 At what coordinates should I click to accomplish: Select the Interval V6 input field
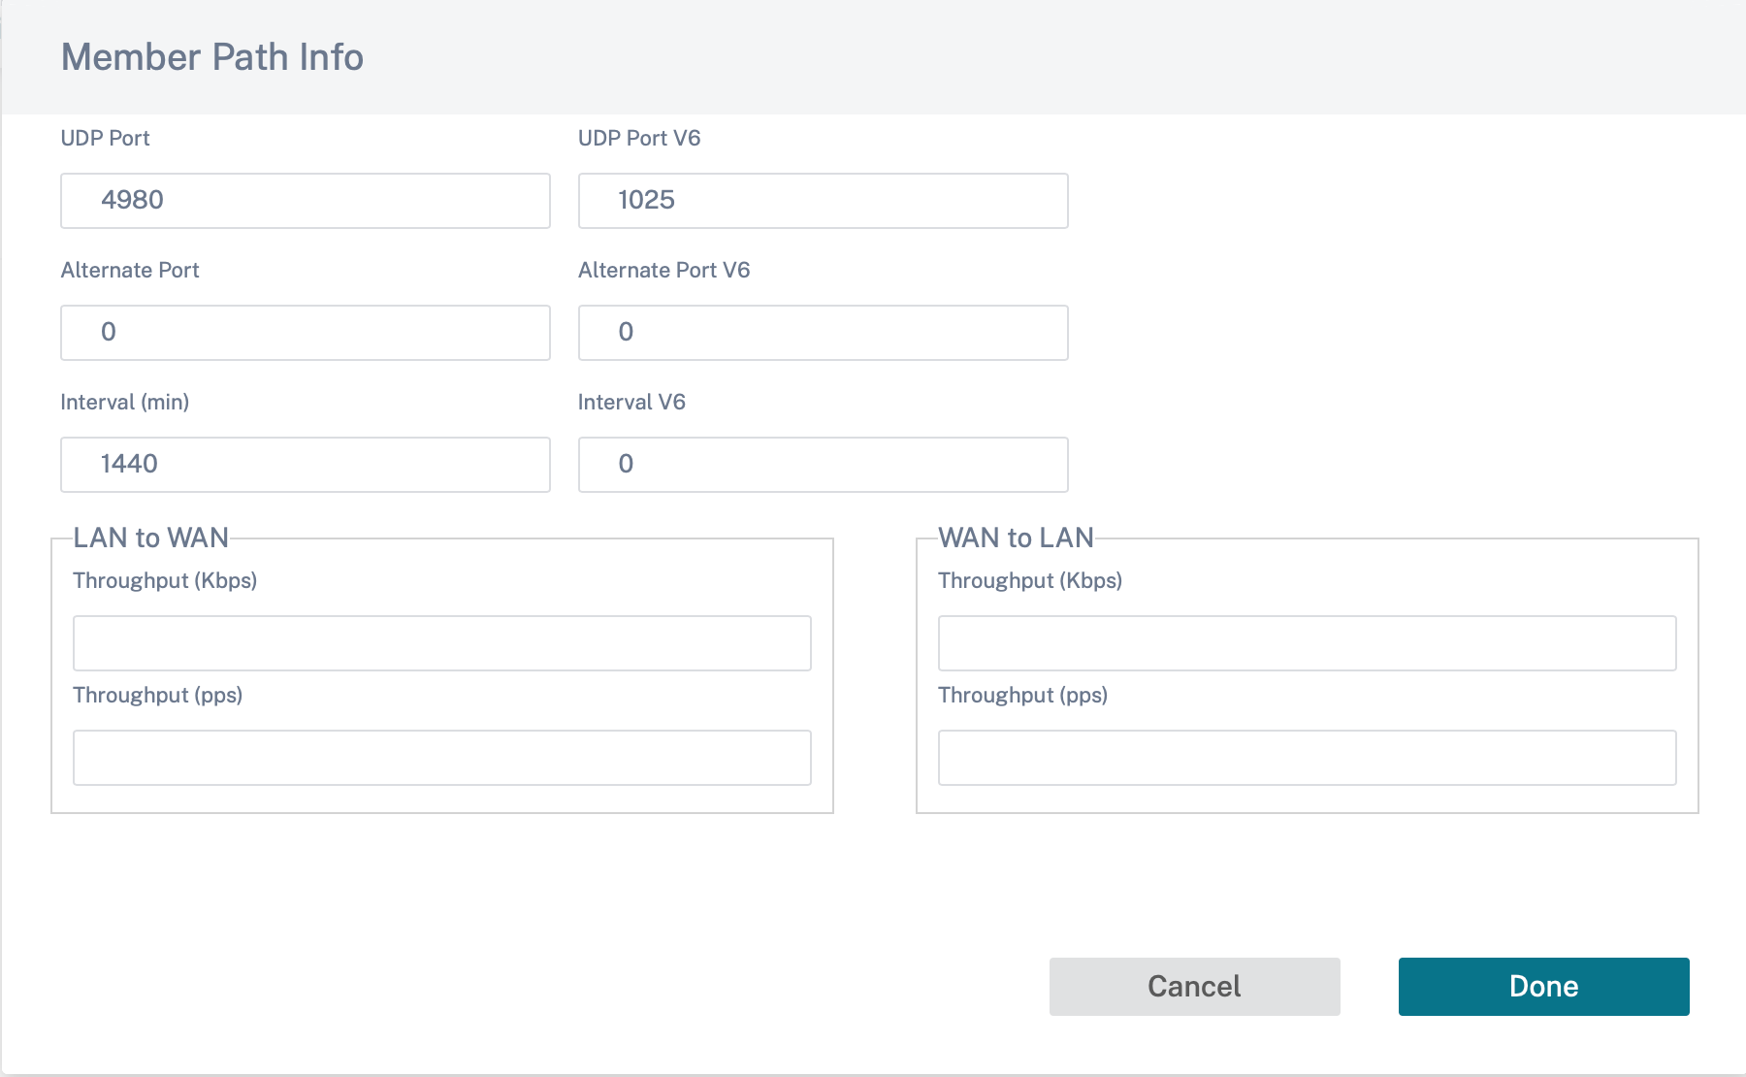824,465
